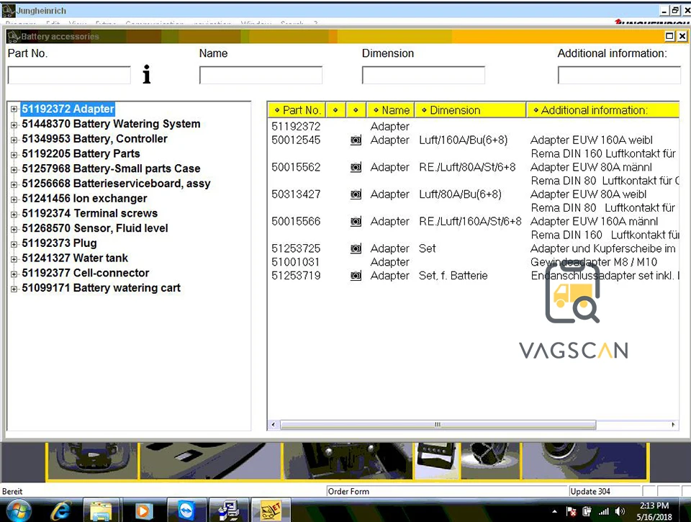Expand 51192377 Cell-connector node
Image resolution: width=691 pixels, height=522 pixels.
click(14, 274)
